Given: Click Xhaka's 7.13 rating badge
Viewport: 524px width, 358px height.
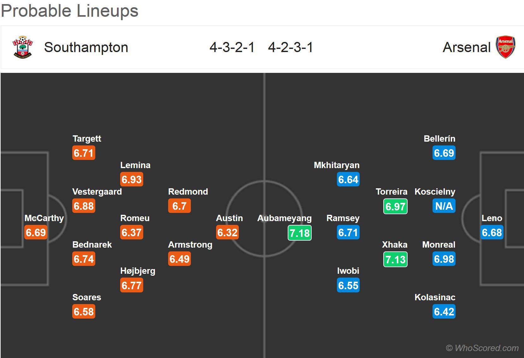Looking at the screenshot, I should click(395, 260).
